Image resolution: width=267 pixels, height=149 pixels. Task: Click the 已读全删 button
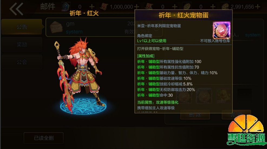pos(44,138)
